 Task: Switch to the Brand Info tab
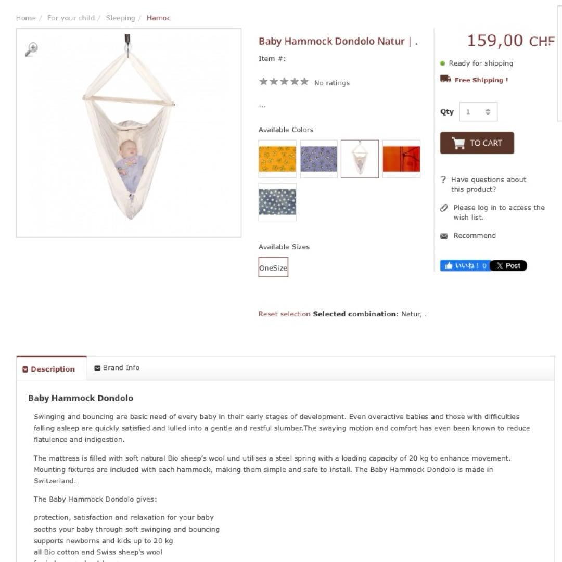[117, 368]
